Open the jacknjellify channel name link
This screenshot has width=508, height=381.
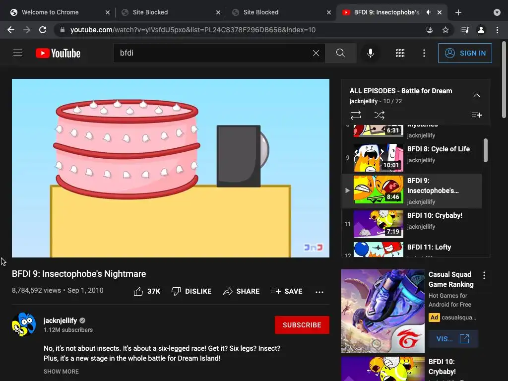point(60,320)
